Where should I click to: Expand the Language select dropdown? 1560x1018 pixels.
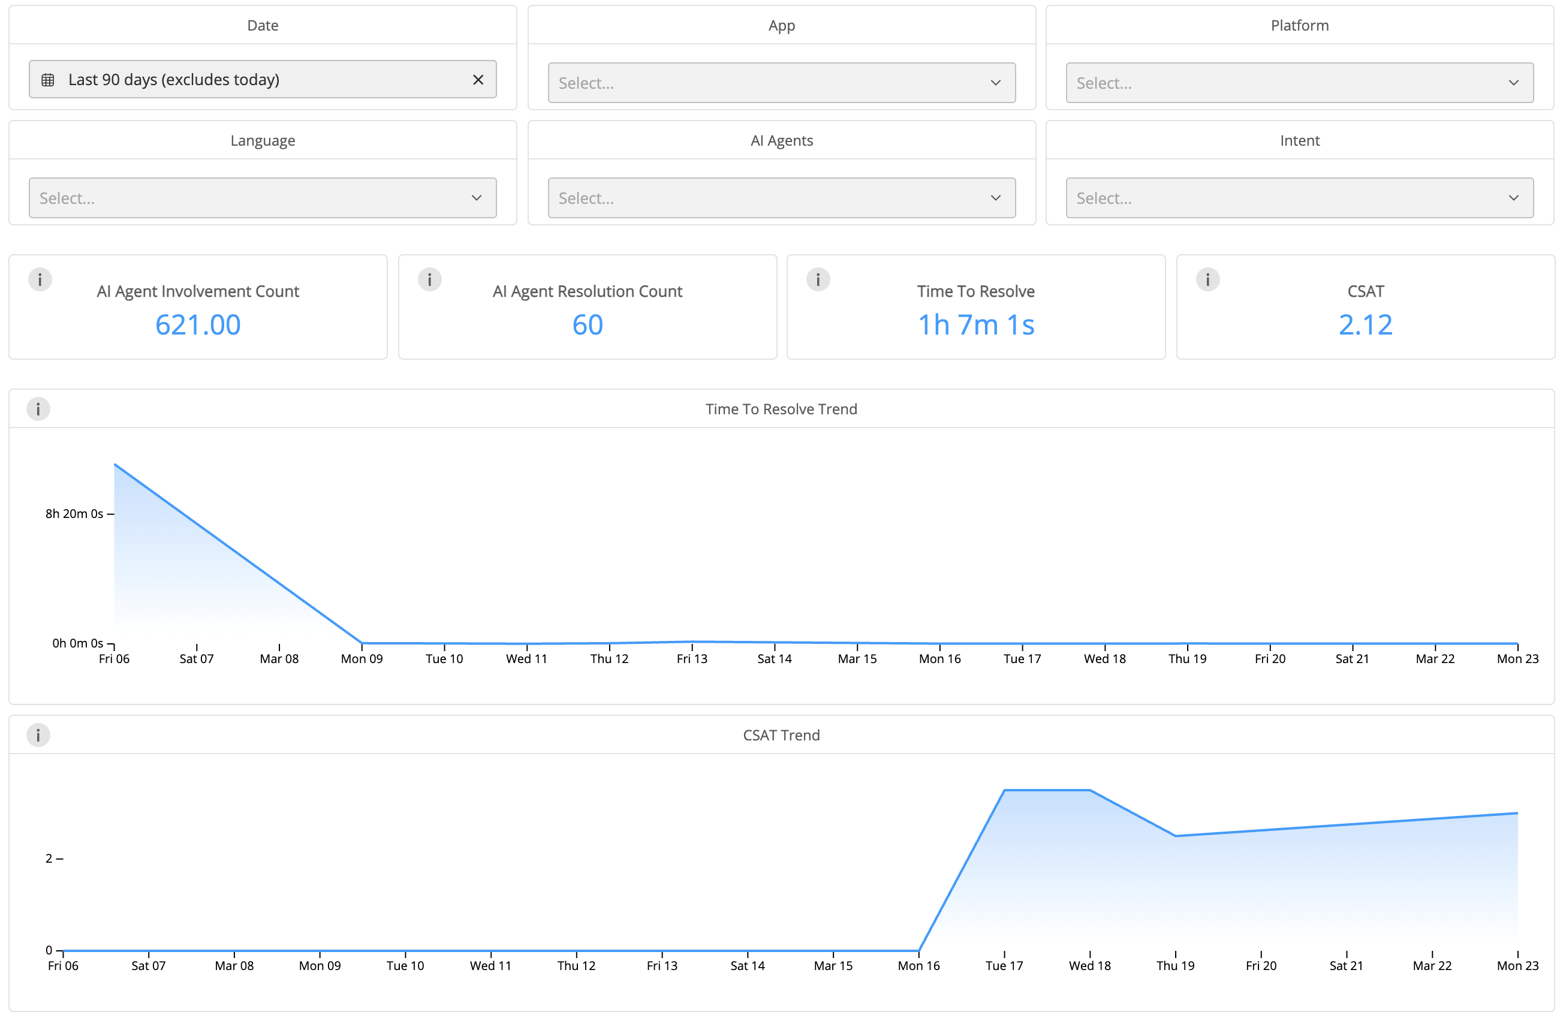pyautogui.click(x=262, y=198)
